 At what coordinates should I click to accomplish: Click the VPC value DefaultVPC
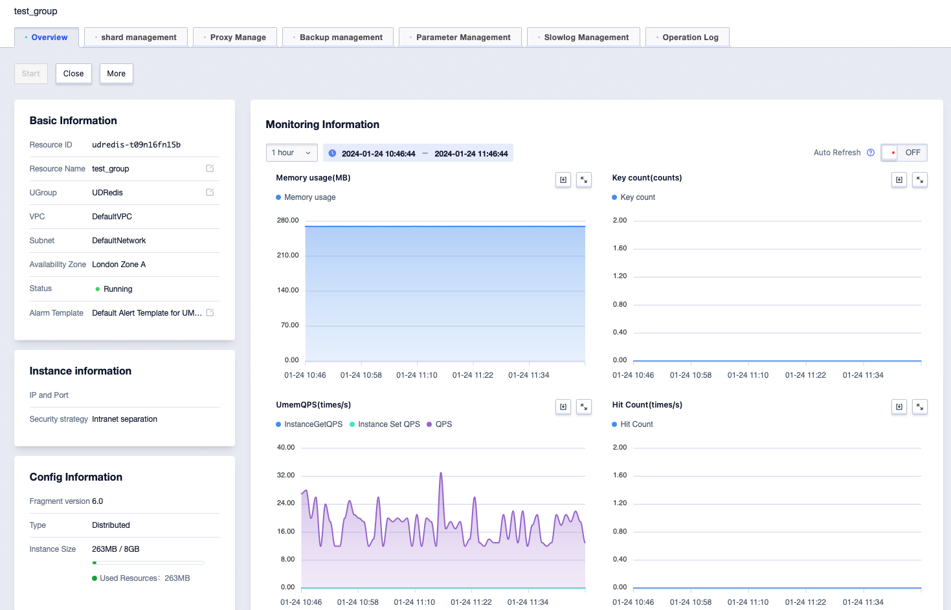pyautogui.click(x=112, y=217)
